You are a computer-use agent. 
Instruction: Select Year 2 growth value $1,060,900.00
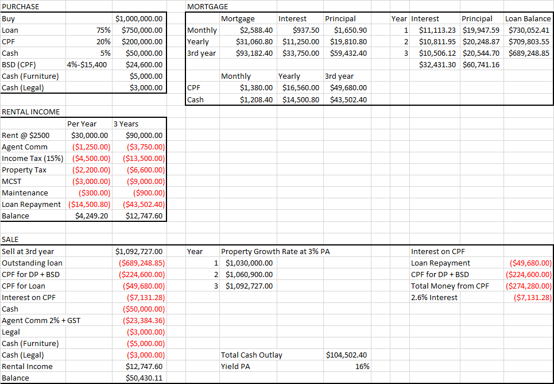[x=249, y=274]
